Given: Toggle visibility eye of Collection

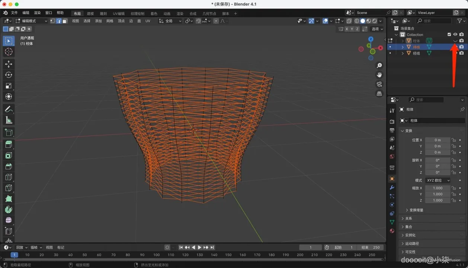Looking at the screenshot, I should click(455, 35).
